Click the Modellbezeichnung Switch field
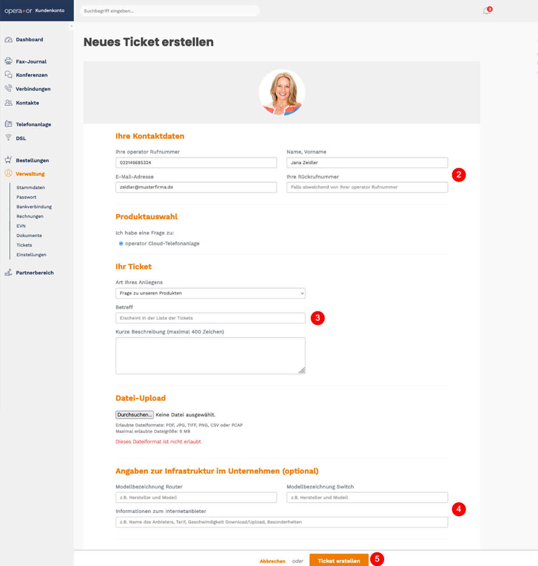 367,498
